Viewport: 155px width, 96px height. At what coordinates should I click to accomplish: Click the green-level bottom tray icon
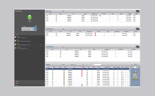(15, 48)
